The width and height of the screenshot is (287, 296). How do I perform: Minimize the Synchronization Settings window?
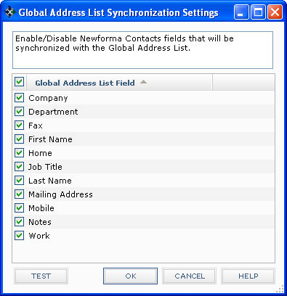click(241, 12)
